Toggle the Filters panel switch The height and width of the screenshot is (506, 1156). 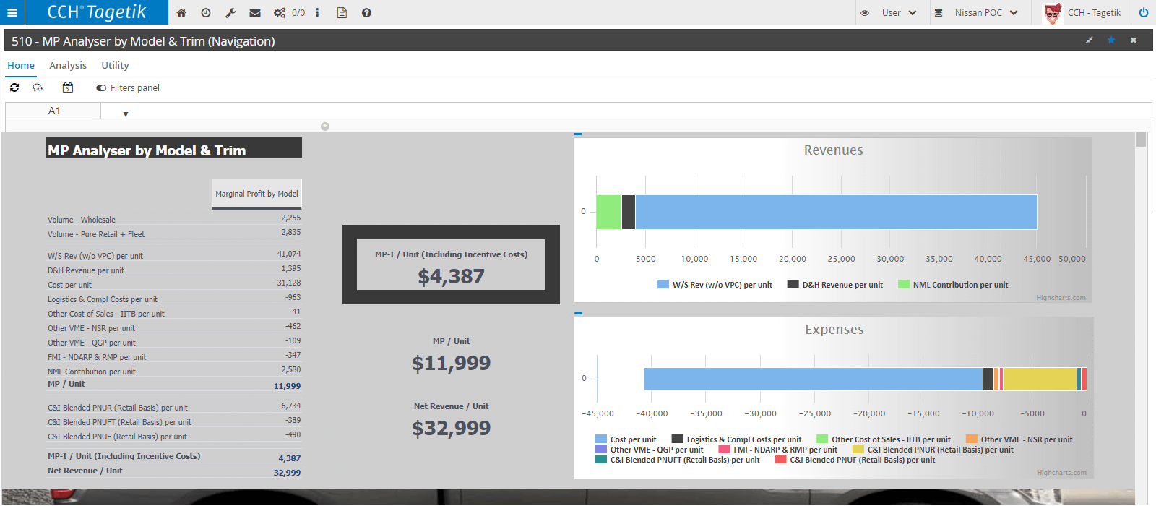point(101,88)
